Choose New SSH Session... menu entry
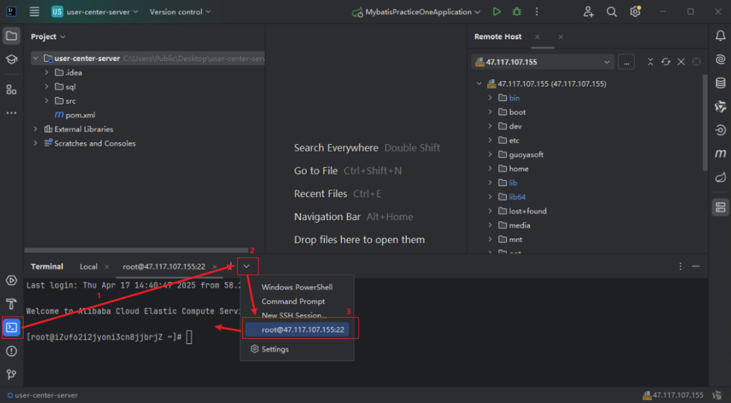The width and height of the screenshot is (731, 403). 297,316
